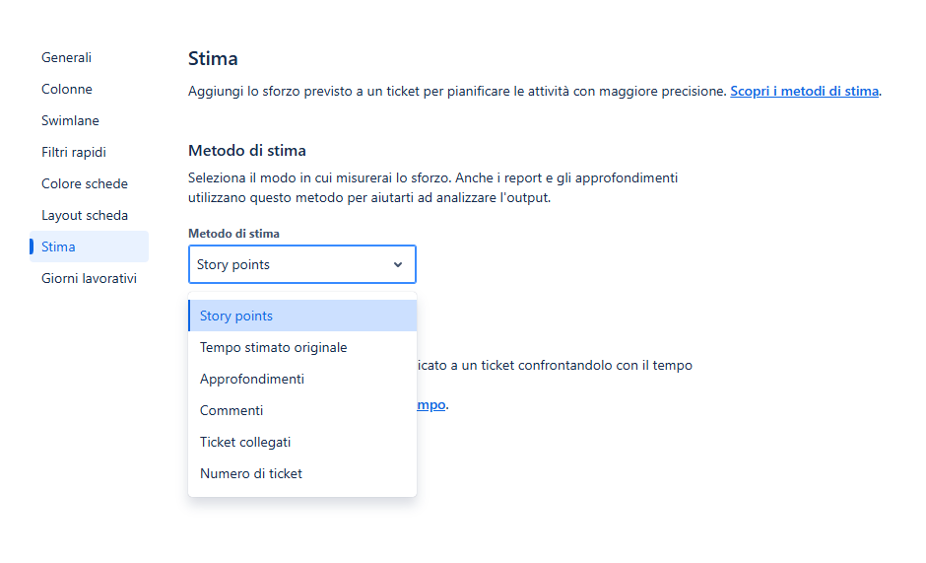Open Giorni lavorativi settings

(90, 279)
